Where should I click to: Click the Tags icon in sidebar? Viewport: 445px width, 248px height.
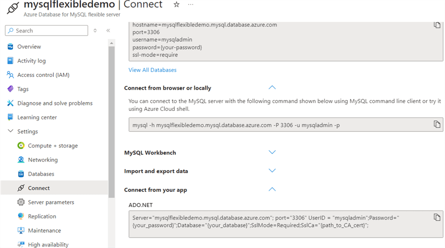click(x=10, y=89)
